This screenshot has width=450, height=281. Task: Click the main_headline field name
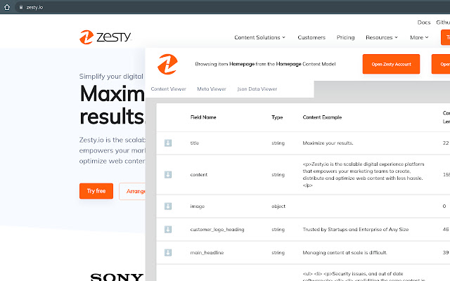(x=207, y=253)
